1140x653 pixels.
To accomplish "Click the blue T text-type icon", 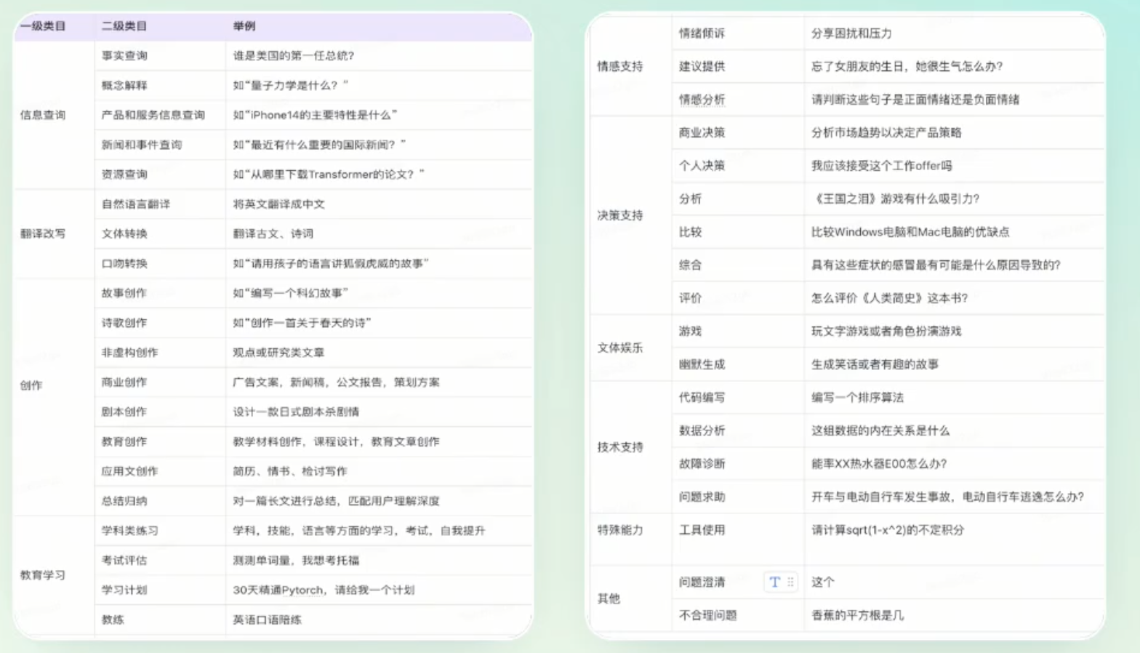I will pyautogui.click(x=774, y=582).
